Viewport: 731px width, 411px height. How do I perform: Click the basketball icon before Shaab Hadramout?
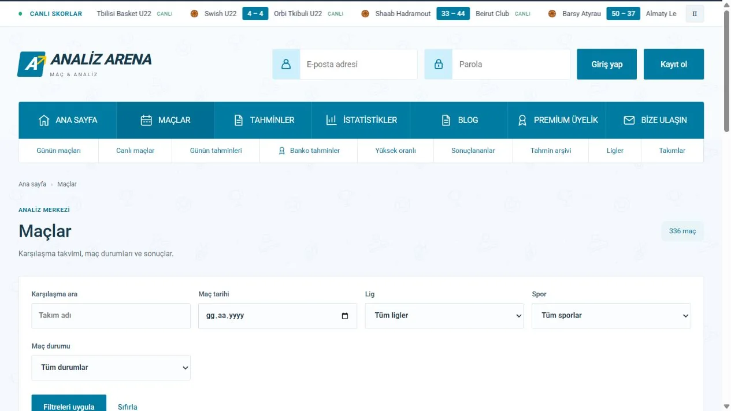(x=365, y=14)
